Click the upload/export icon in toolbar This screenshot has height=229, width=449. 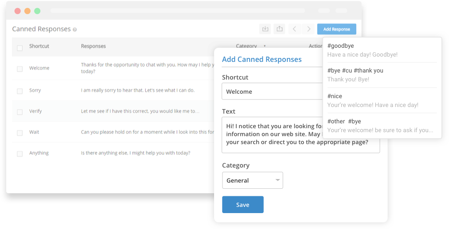click(279, 29)
